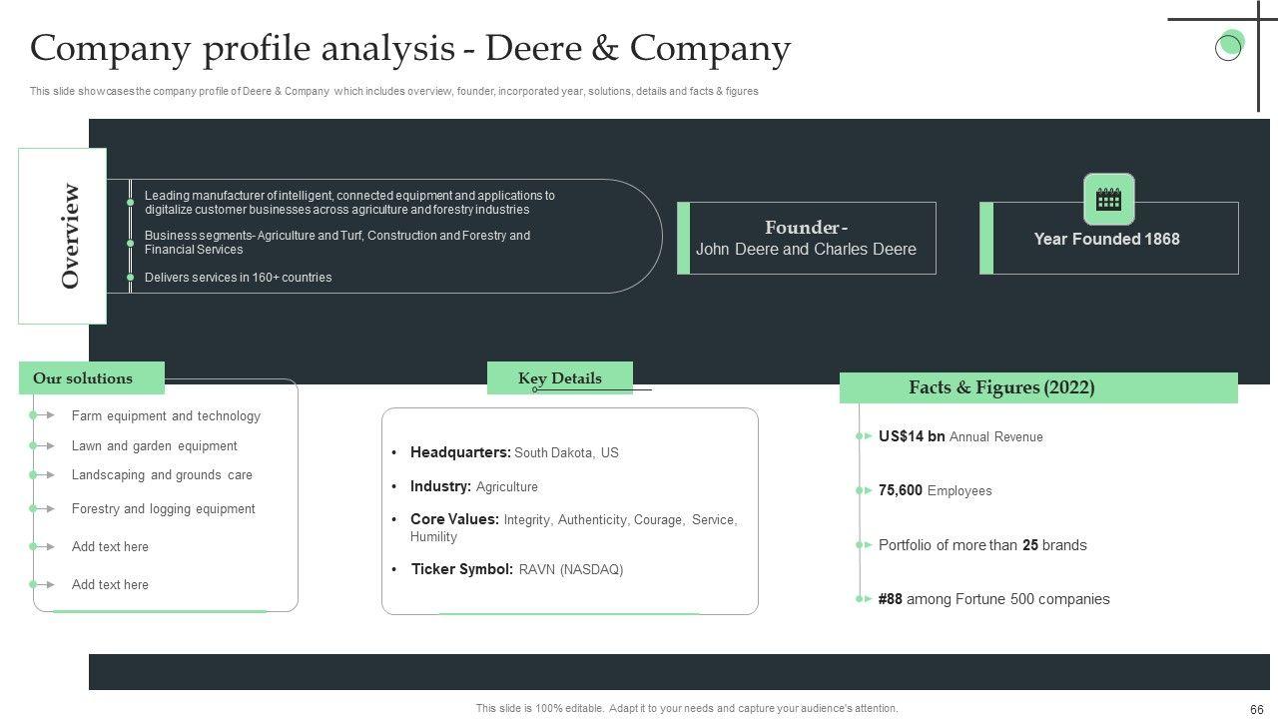Image resolution: width=1278 pixels, height=719 pixels.
Task: Click the slide number 66
Action: click(x=1257, y=710)
